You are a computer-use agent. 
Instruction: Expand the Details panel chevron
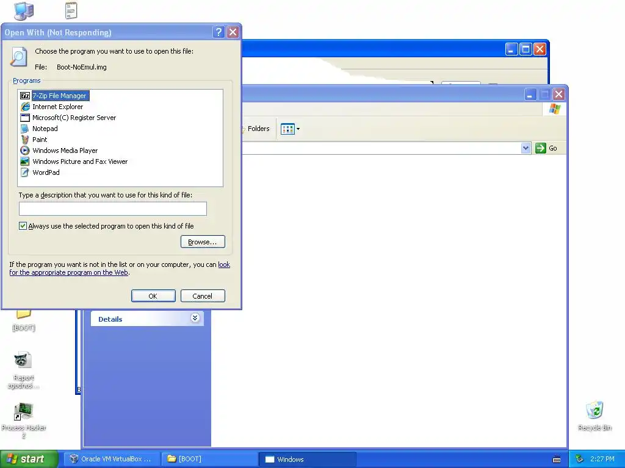coord(195,318)
